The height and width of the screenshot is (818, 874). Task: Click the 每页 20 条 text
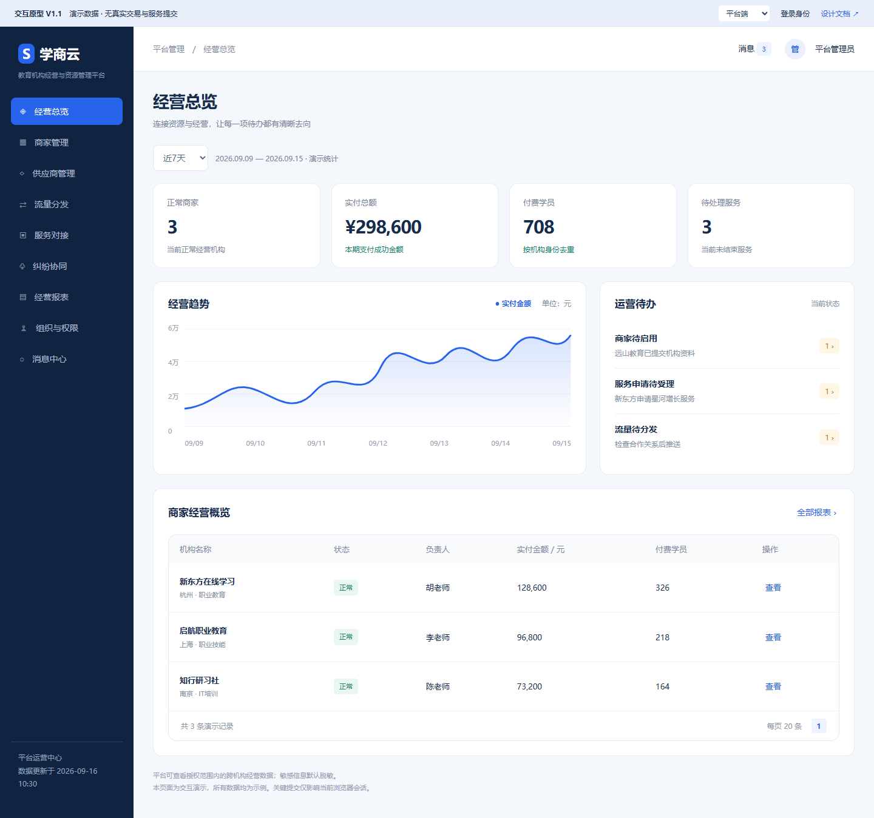tap(784, 726)
